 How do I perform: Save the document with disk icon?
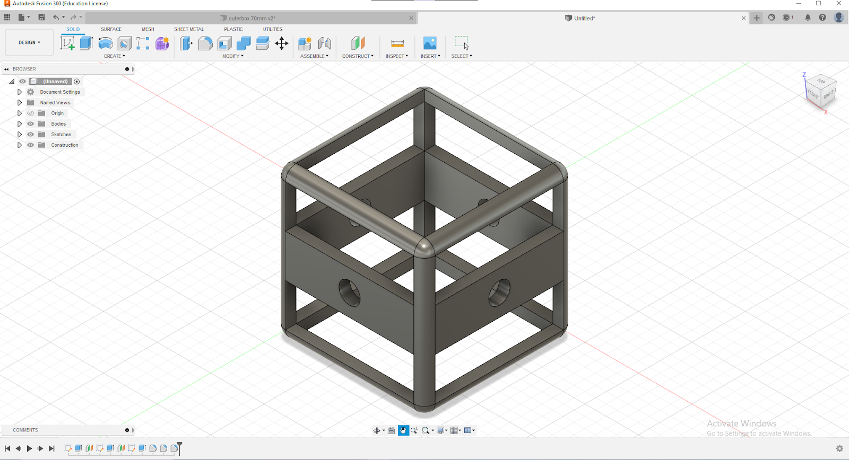tap(41, 17)
